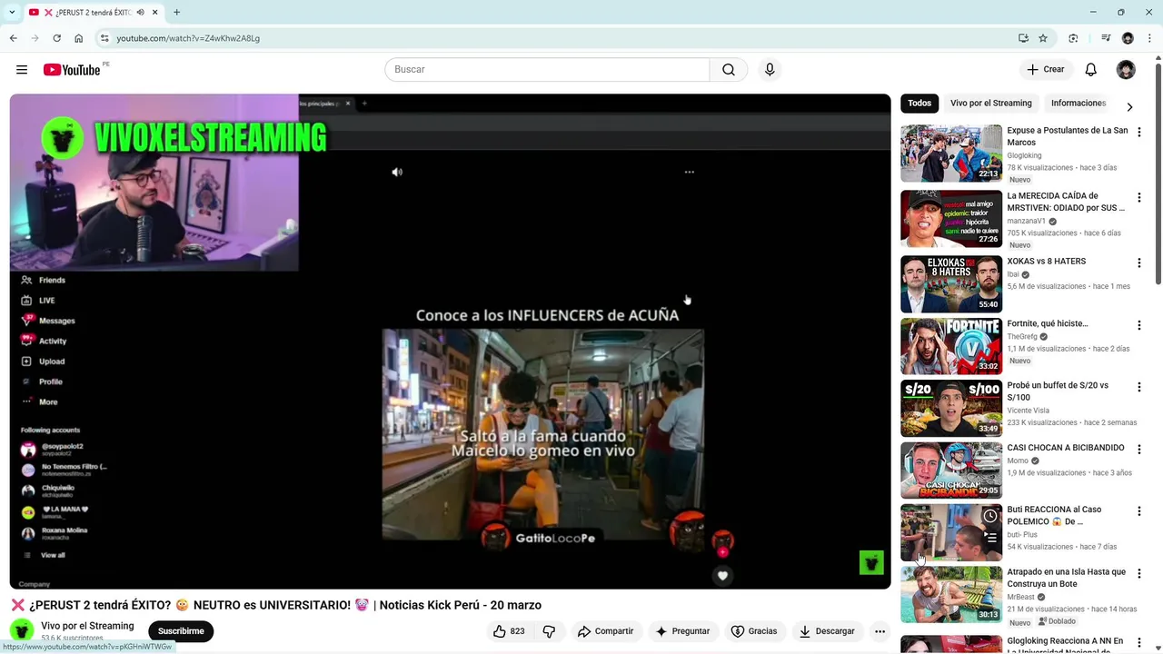Open the La MERECIDA CAÍDA thumbnail
This screenshot has width=1163, height=654.
951,219
